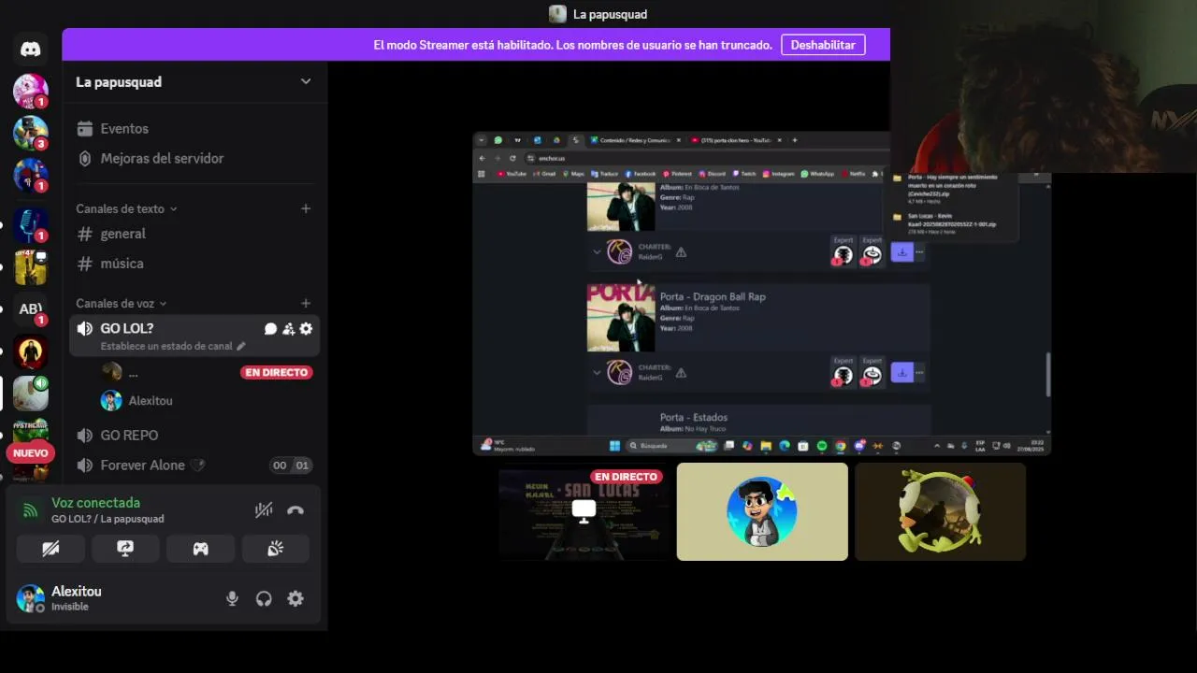Image resolution: width=1197 pixels, height=673 pixels.
Task: Download Porta - Dragon Ball Rap chart
Action: pyautogui.click(x=901, y=373)
